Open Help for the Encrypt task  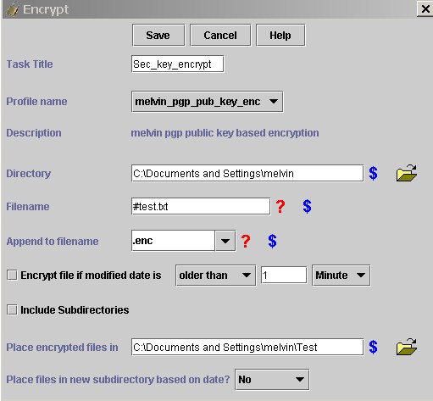[280, 36]
